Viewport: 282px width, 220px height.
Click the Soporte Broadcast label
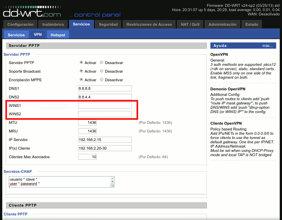(x=25, y=71)
